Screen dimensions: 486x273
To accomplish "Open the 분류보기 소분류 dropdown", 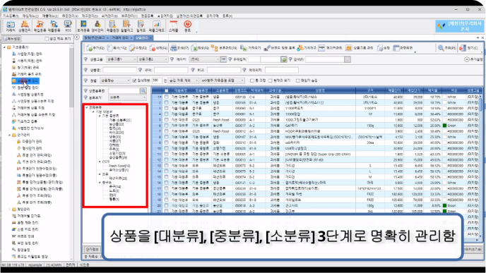I will click(x=127, y=97).
